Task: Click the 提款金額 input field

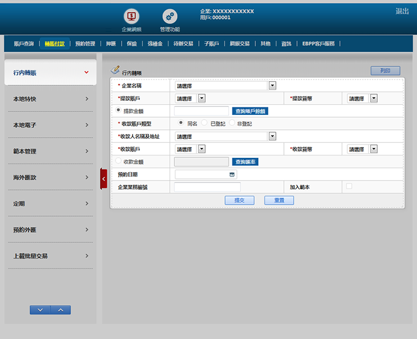Action: pyautogui.click(x=201, y=111)
